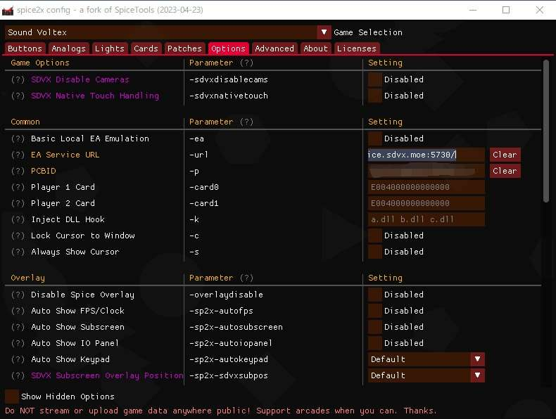Screen dimensions: 556x419
Task: Click the (?) marker beside Auto Show Keypad
Action: [x=18, y=359]
